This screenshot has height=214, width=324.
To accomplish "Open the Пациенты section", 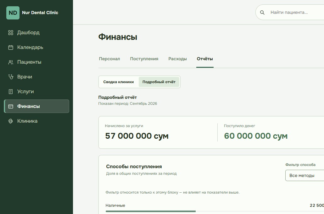I will 36,62.
